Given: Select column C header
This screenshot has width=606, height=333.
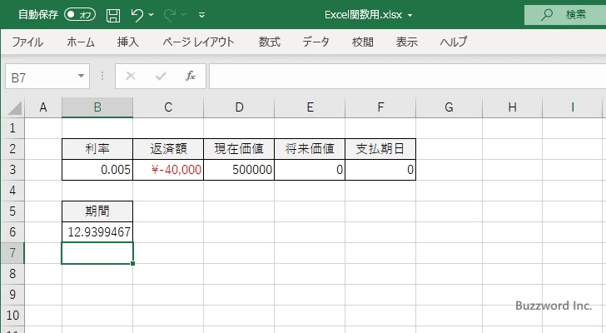Looking at the screenshot, I should click(x=168, y=107).
